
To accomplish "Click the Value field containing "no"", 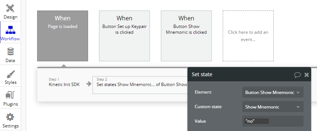I will pyautogui.click(x=256, y=121).
